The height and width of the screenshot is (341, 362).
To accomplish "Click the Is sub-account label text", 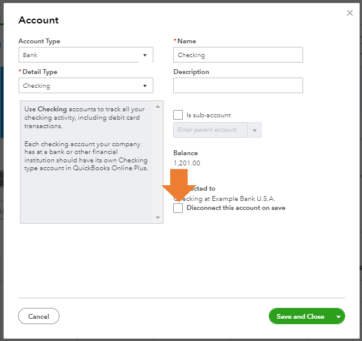I will pyautogui.click(x=208, y=115).
